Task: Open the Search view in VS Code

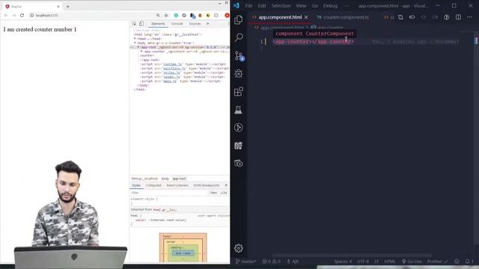Action: (x=239, y=37)
